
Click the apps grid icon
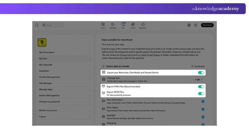(196, 25)
